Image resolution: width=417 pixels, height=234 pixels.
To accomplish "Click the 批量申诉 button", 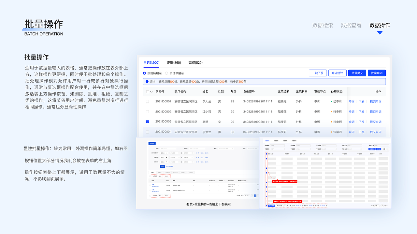I will coord(377,73).
